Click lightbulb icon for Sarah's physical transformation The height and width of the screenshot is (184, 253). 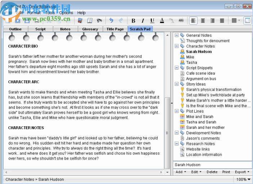point(182,89)
